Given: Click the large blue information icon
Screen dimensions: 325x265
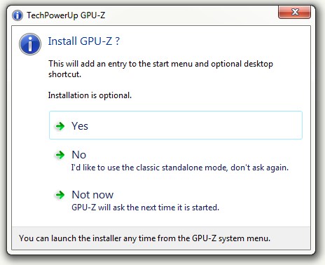Looking at the screenshot, I should [30, 44].
